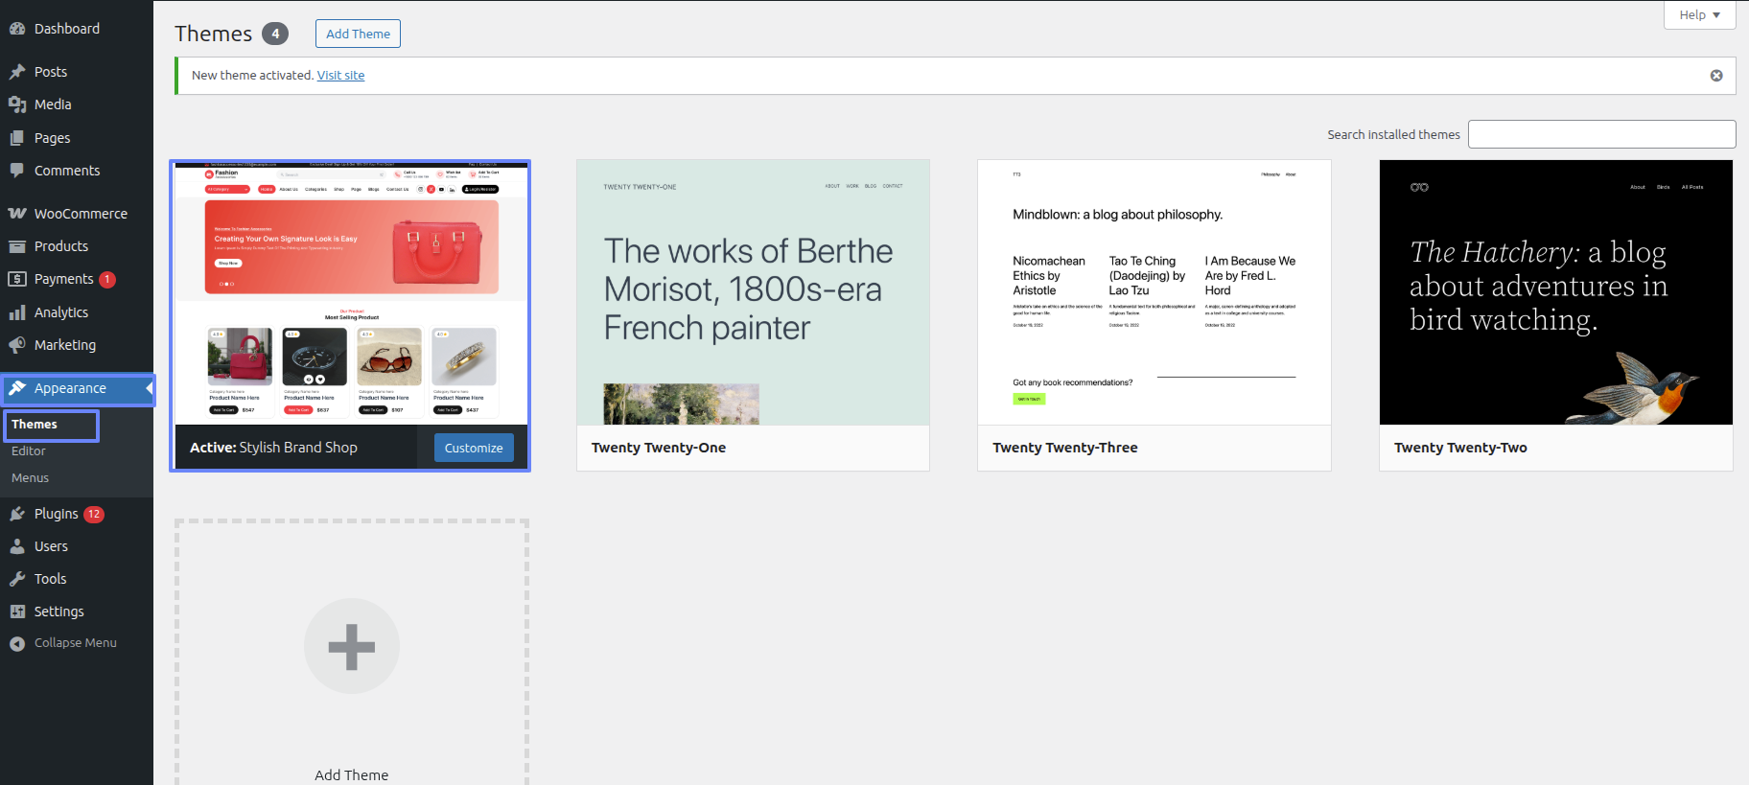This screenshot has height=785, width=1749.
Task: Click the Plugins plug icon
Action: (x=17, y=514)
